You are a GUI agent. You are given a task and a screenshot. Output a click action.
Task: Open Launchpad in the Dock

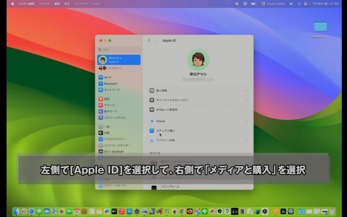24,211
